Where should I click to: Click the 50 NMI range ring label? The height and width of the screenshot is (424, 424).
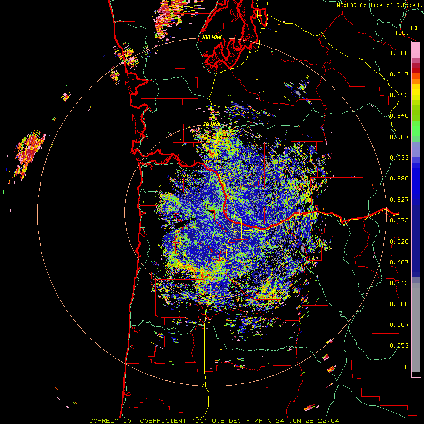tap(212, 125)
